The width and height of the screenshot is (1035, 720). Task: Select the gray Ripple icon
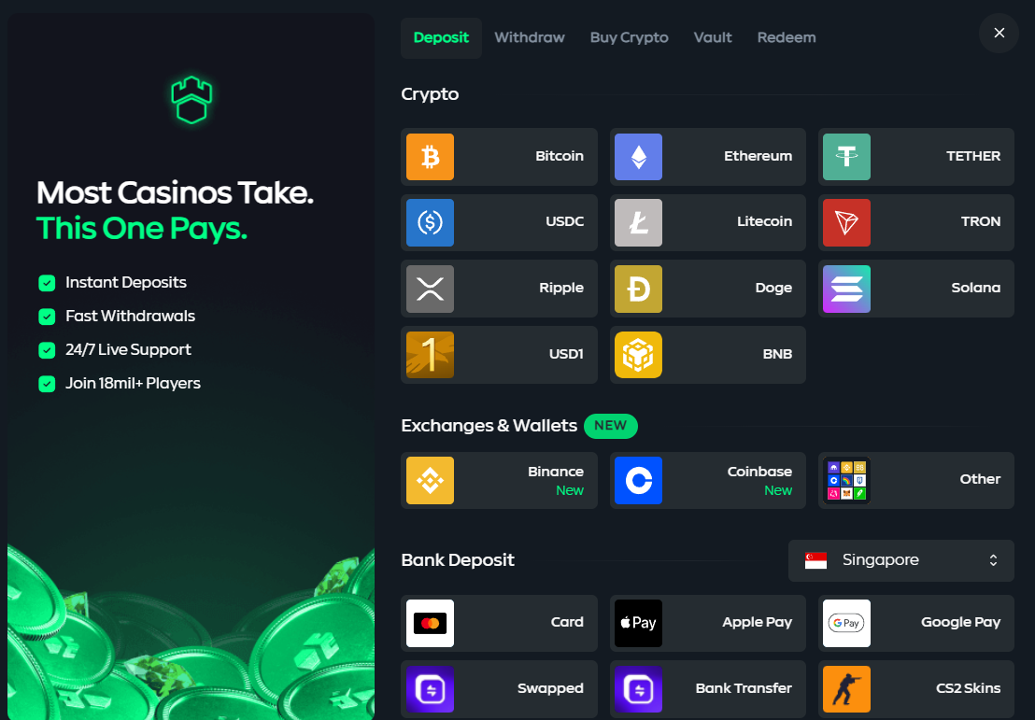pos(430,289)
